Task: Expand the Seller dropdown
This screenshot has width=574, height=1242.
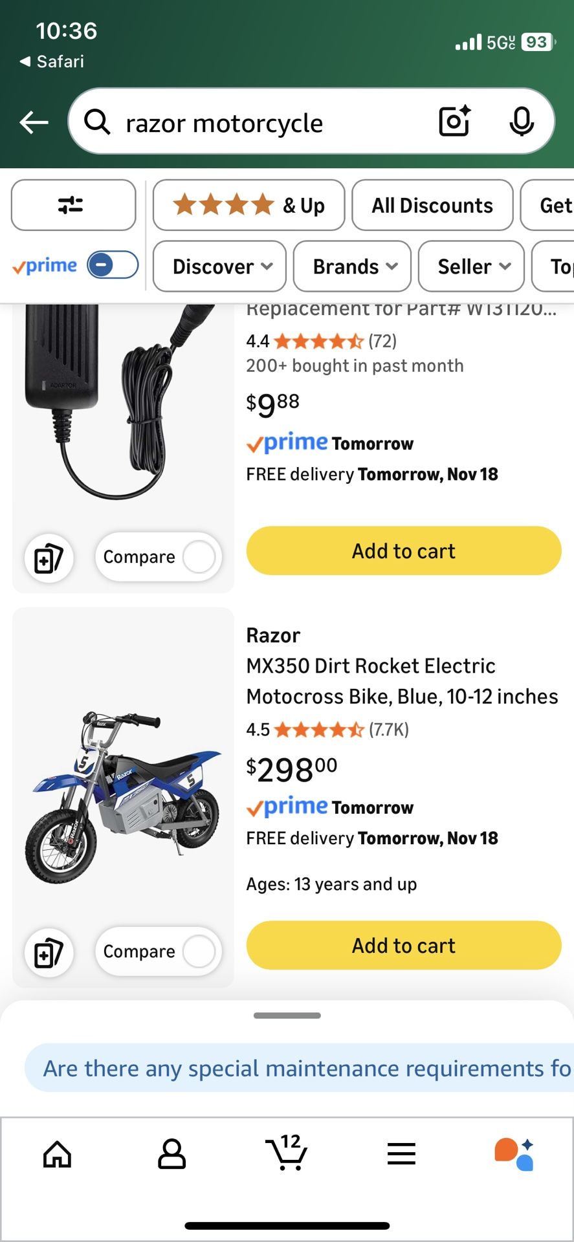Action: coord(471,267)
